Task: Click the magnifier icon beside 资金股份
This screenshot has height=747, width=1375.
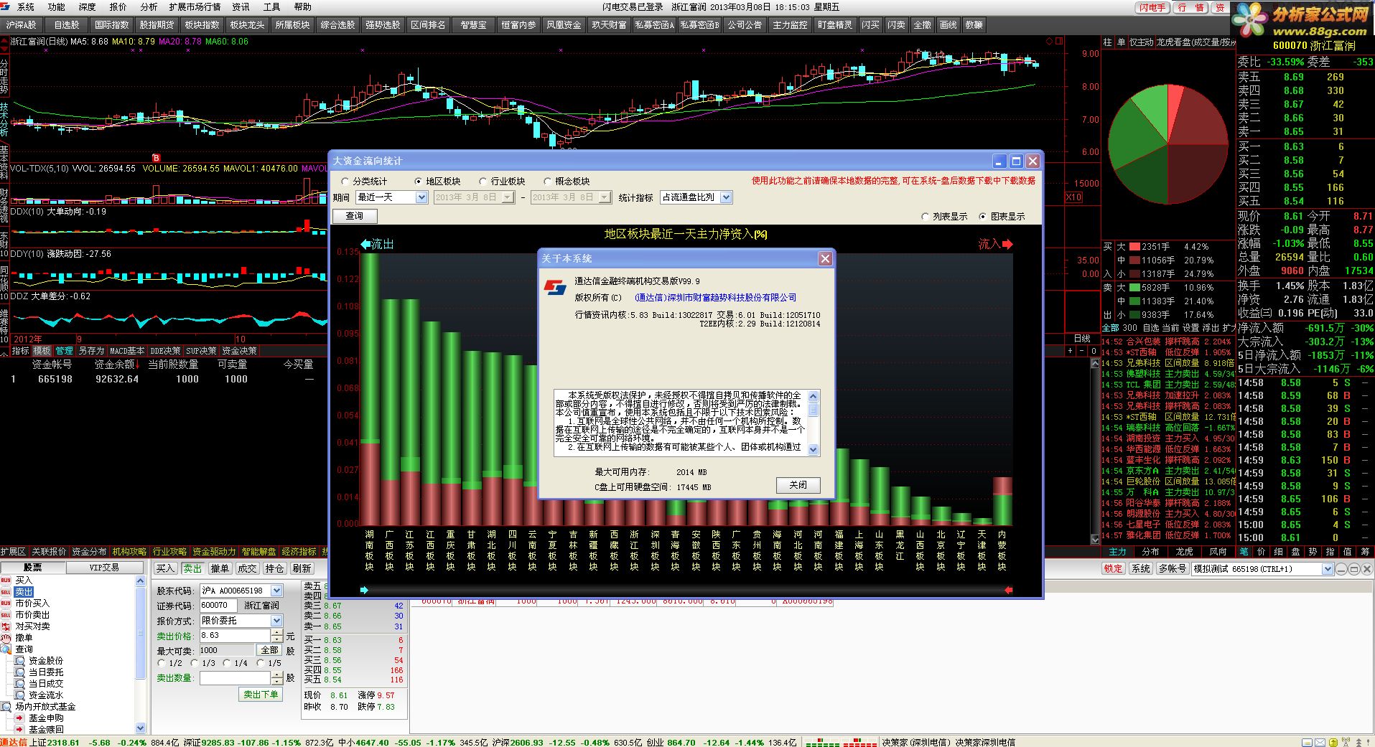Action: coord(19,661)
